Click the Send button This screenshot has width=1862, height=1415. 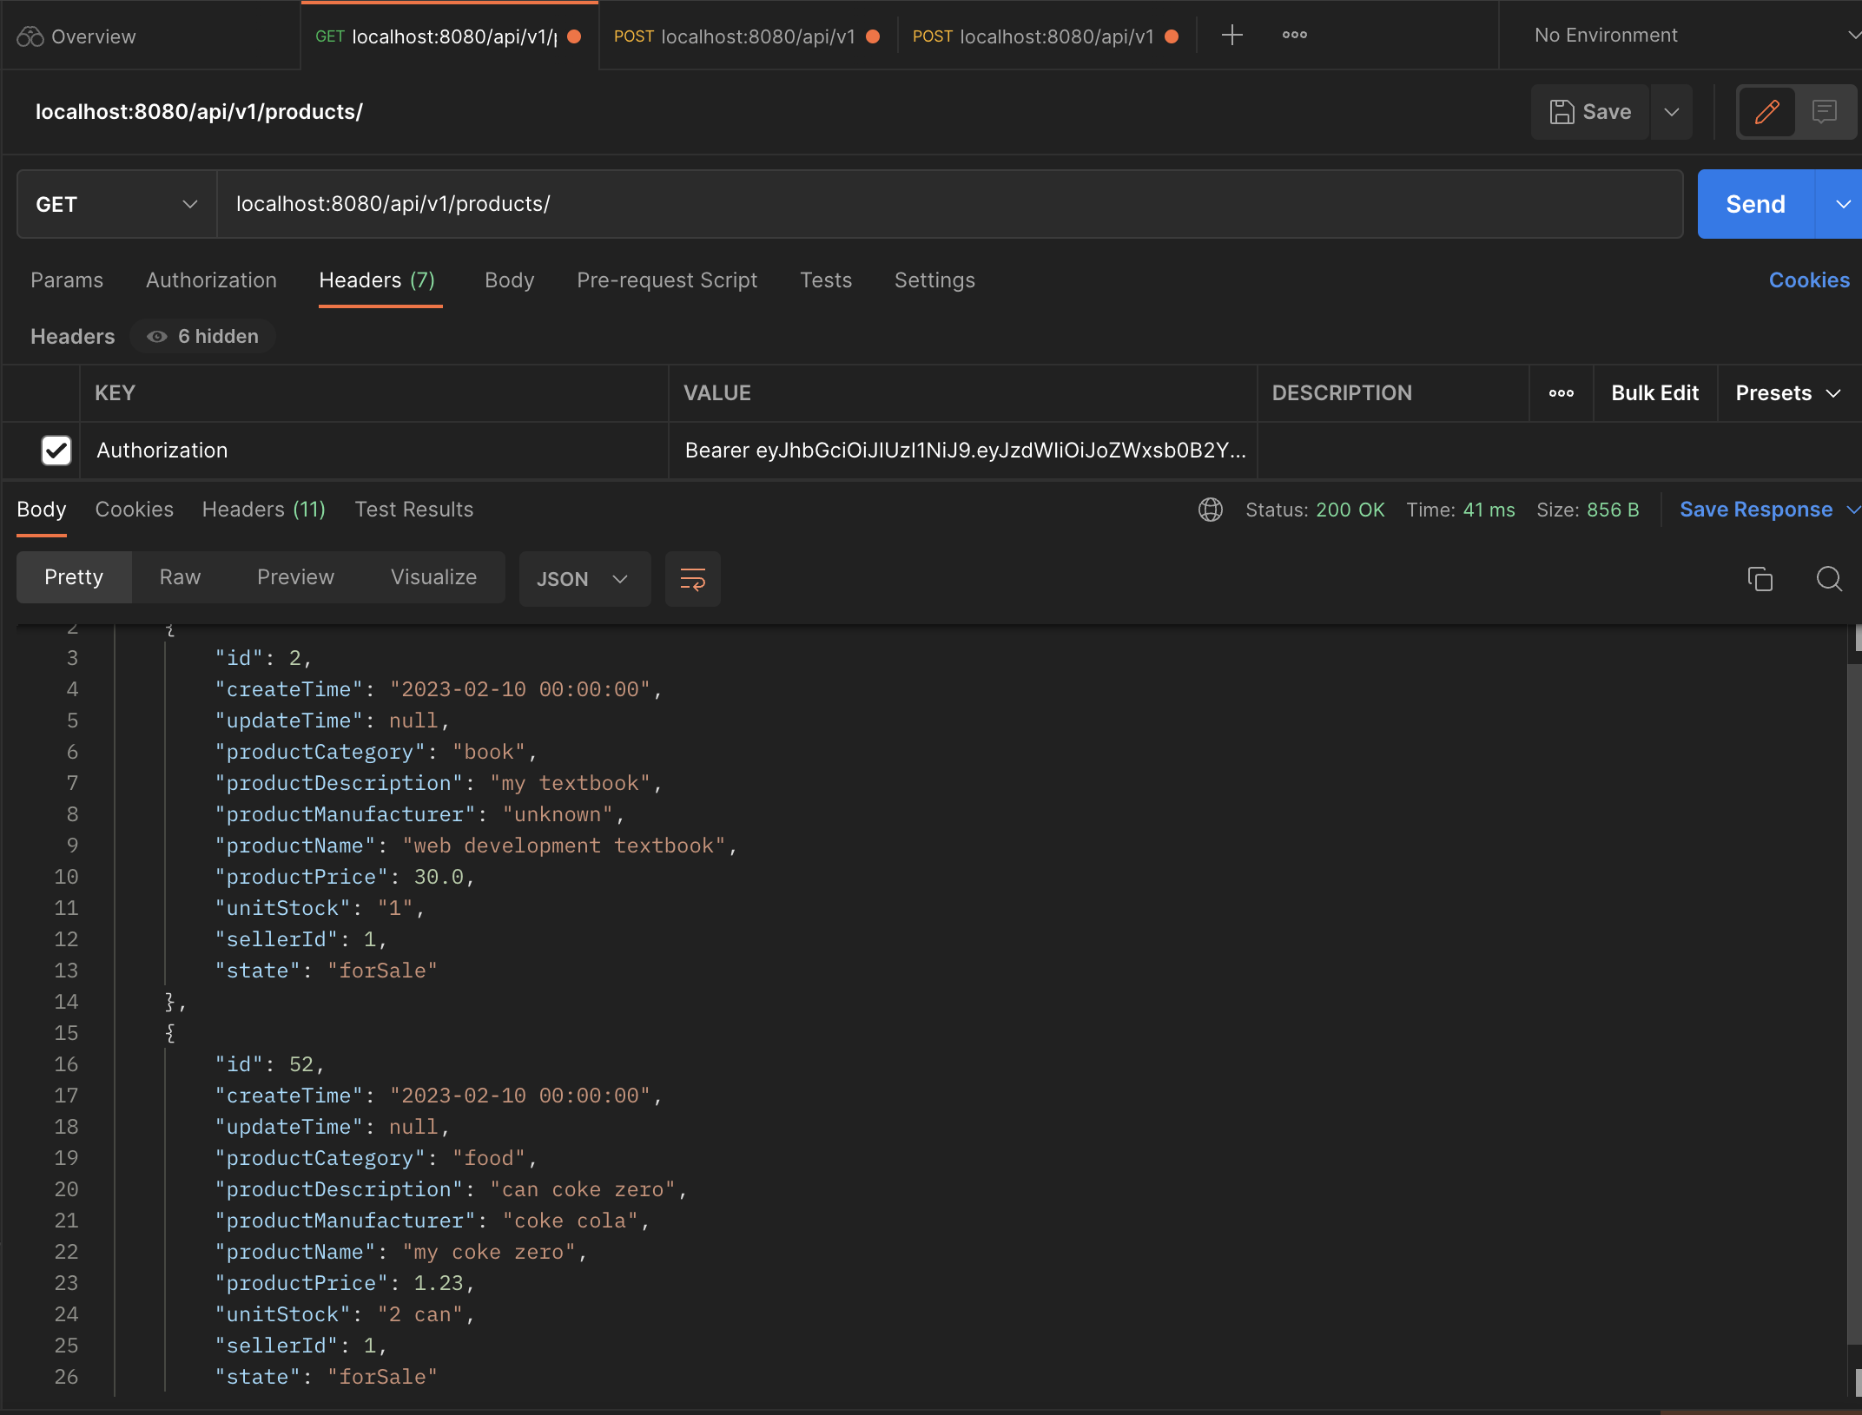(1754, 204)
